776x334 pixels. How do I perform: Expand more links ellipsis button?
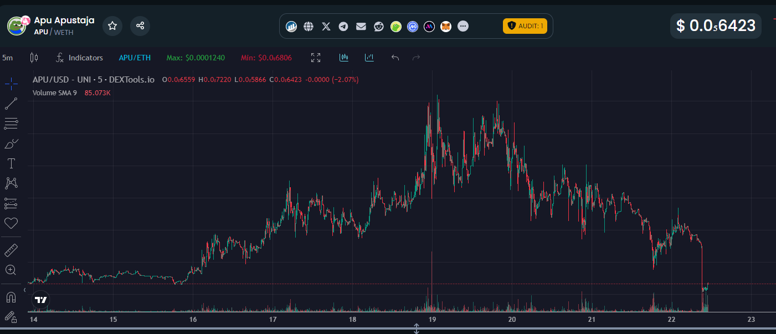[464, 26]
